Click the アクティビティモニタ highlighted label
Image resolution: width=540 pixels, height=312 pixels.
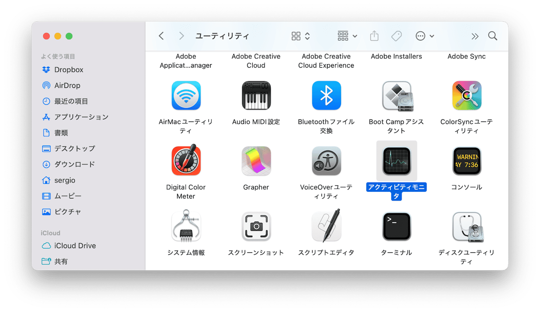pos(397,192)
